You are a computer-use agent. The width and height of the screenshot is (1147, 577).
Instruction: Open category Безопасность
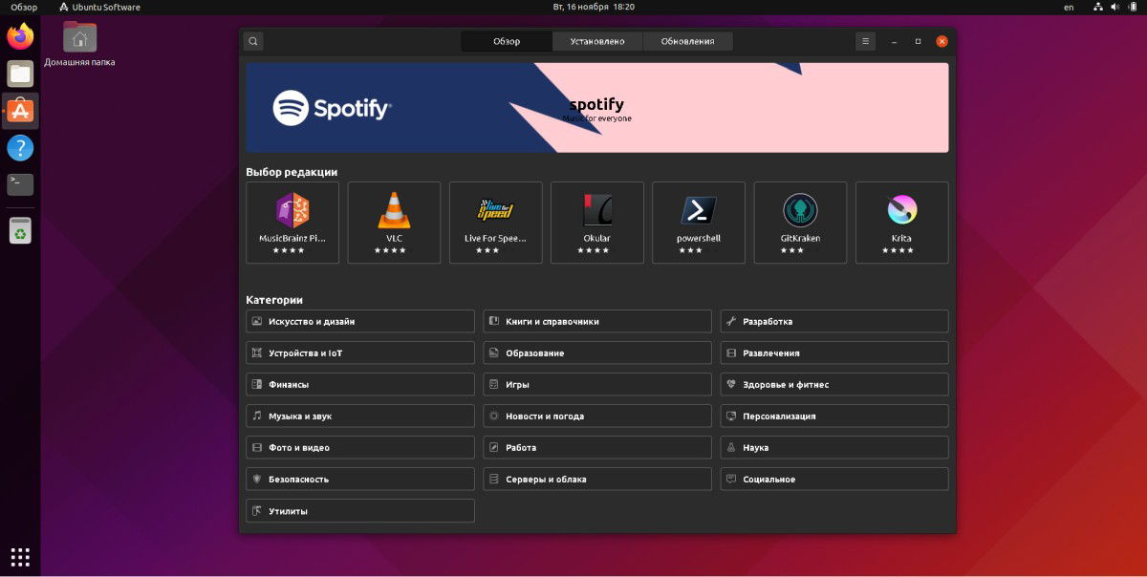(x=359, y=479)
